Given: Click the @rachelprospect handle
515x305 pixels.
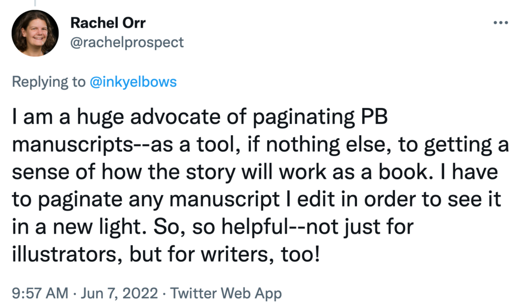Looking at the screenshot, I should 127,42.
